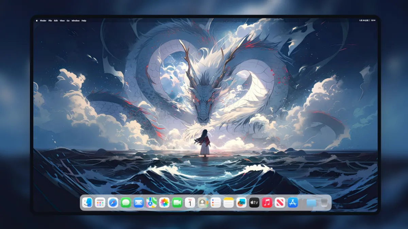This screenshot has width=408, height=229.
Task: Open the Safari browser
Action: pos(113,203)
